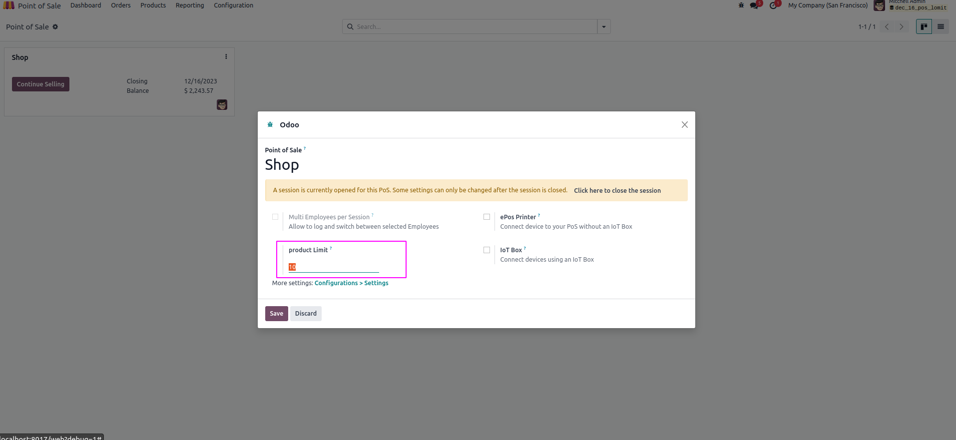
Task: Go to the next page of records
Action: point(902,27)
